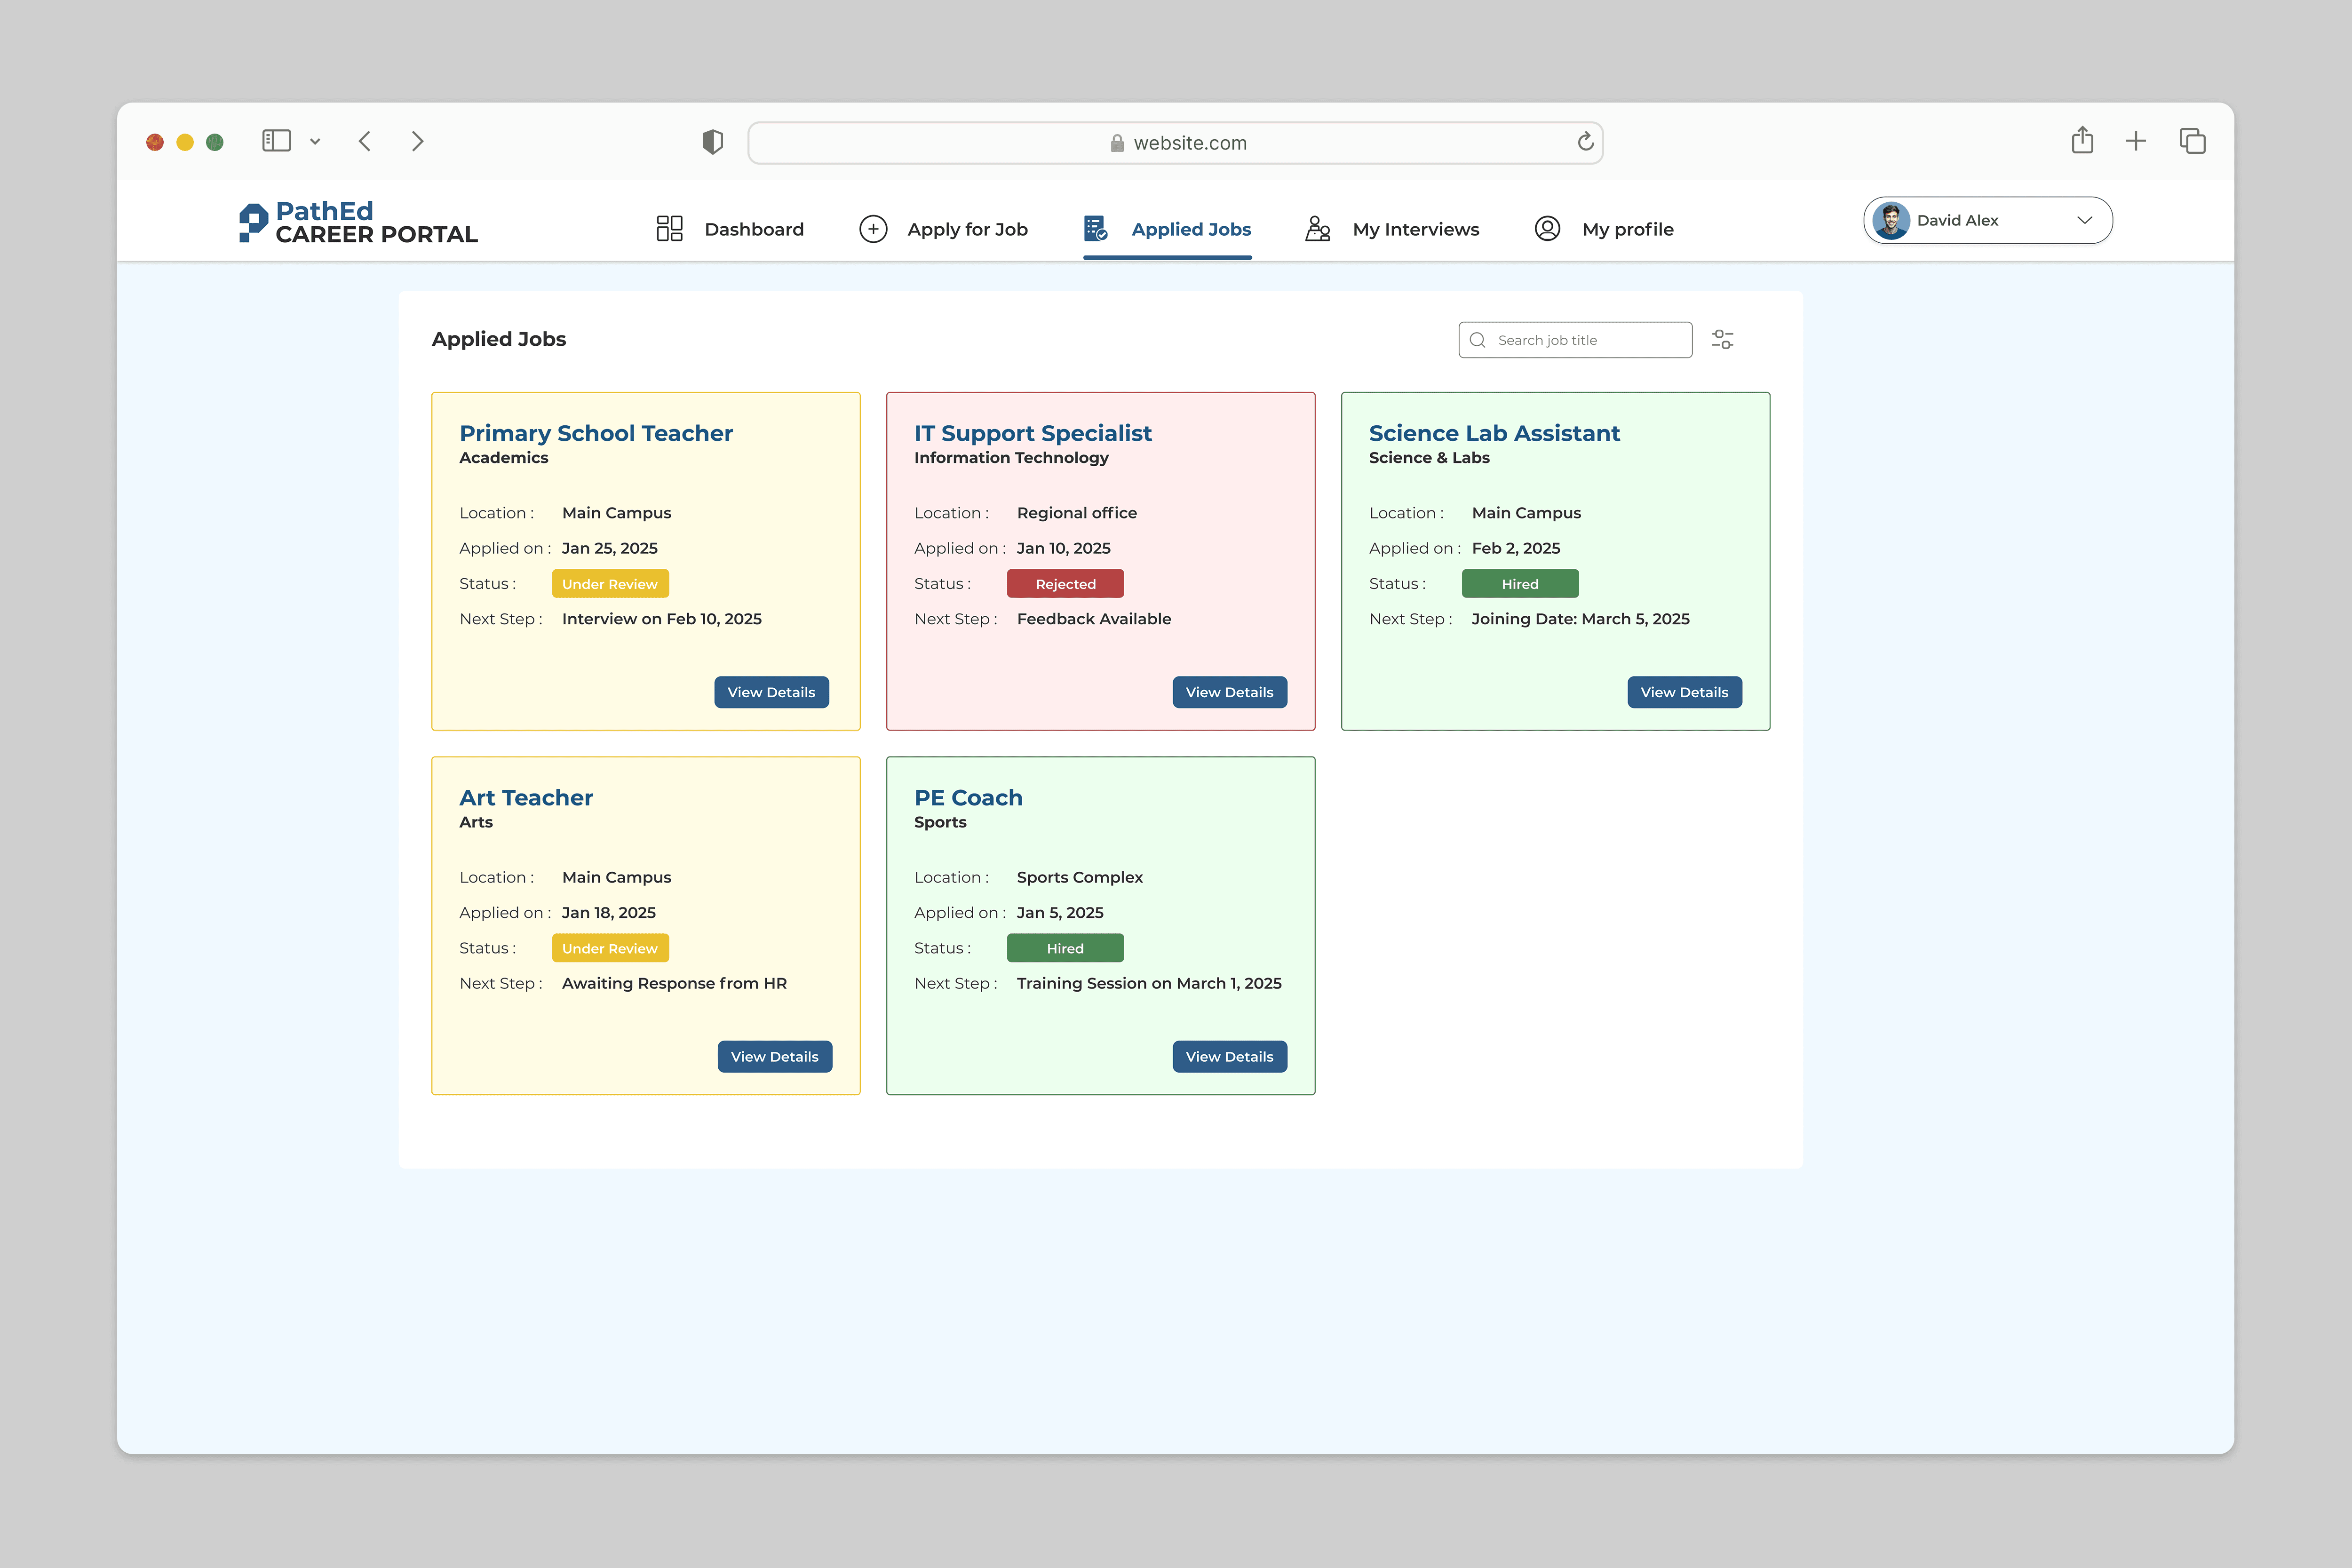Click the Apply for Job plus icon
This screenshot has height=1568, width=2352.
(873, 229)
